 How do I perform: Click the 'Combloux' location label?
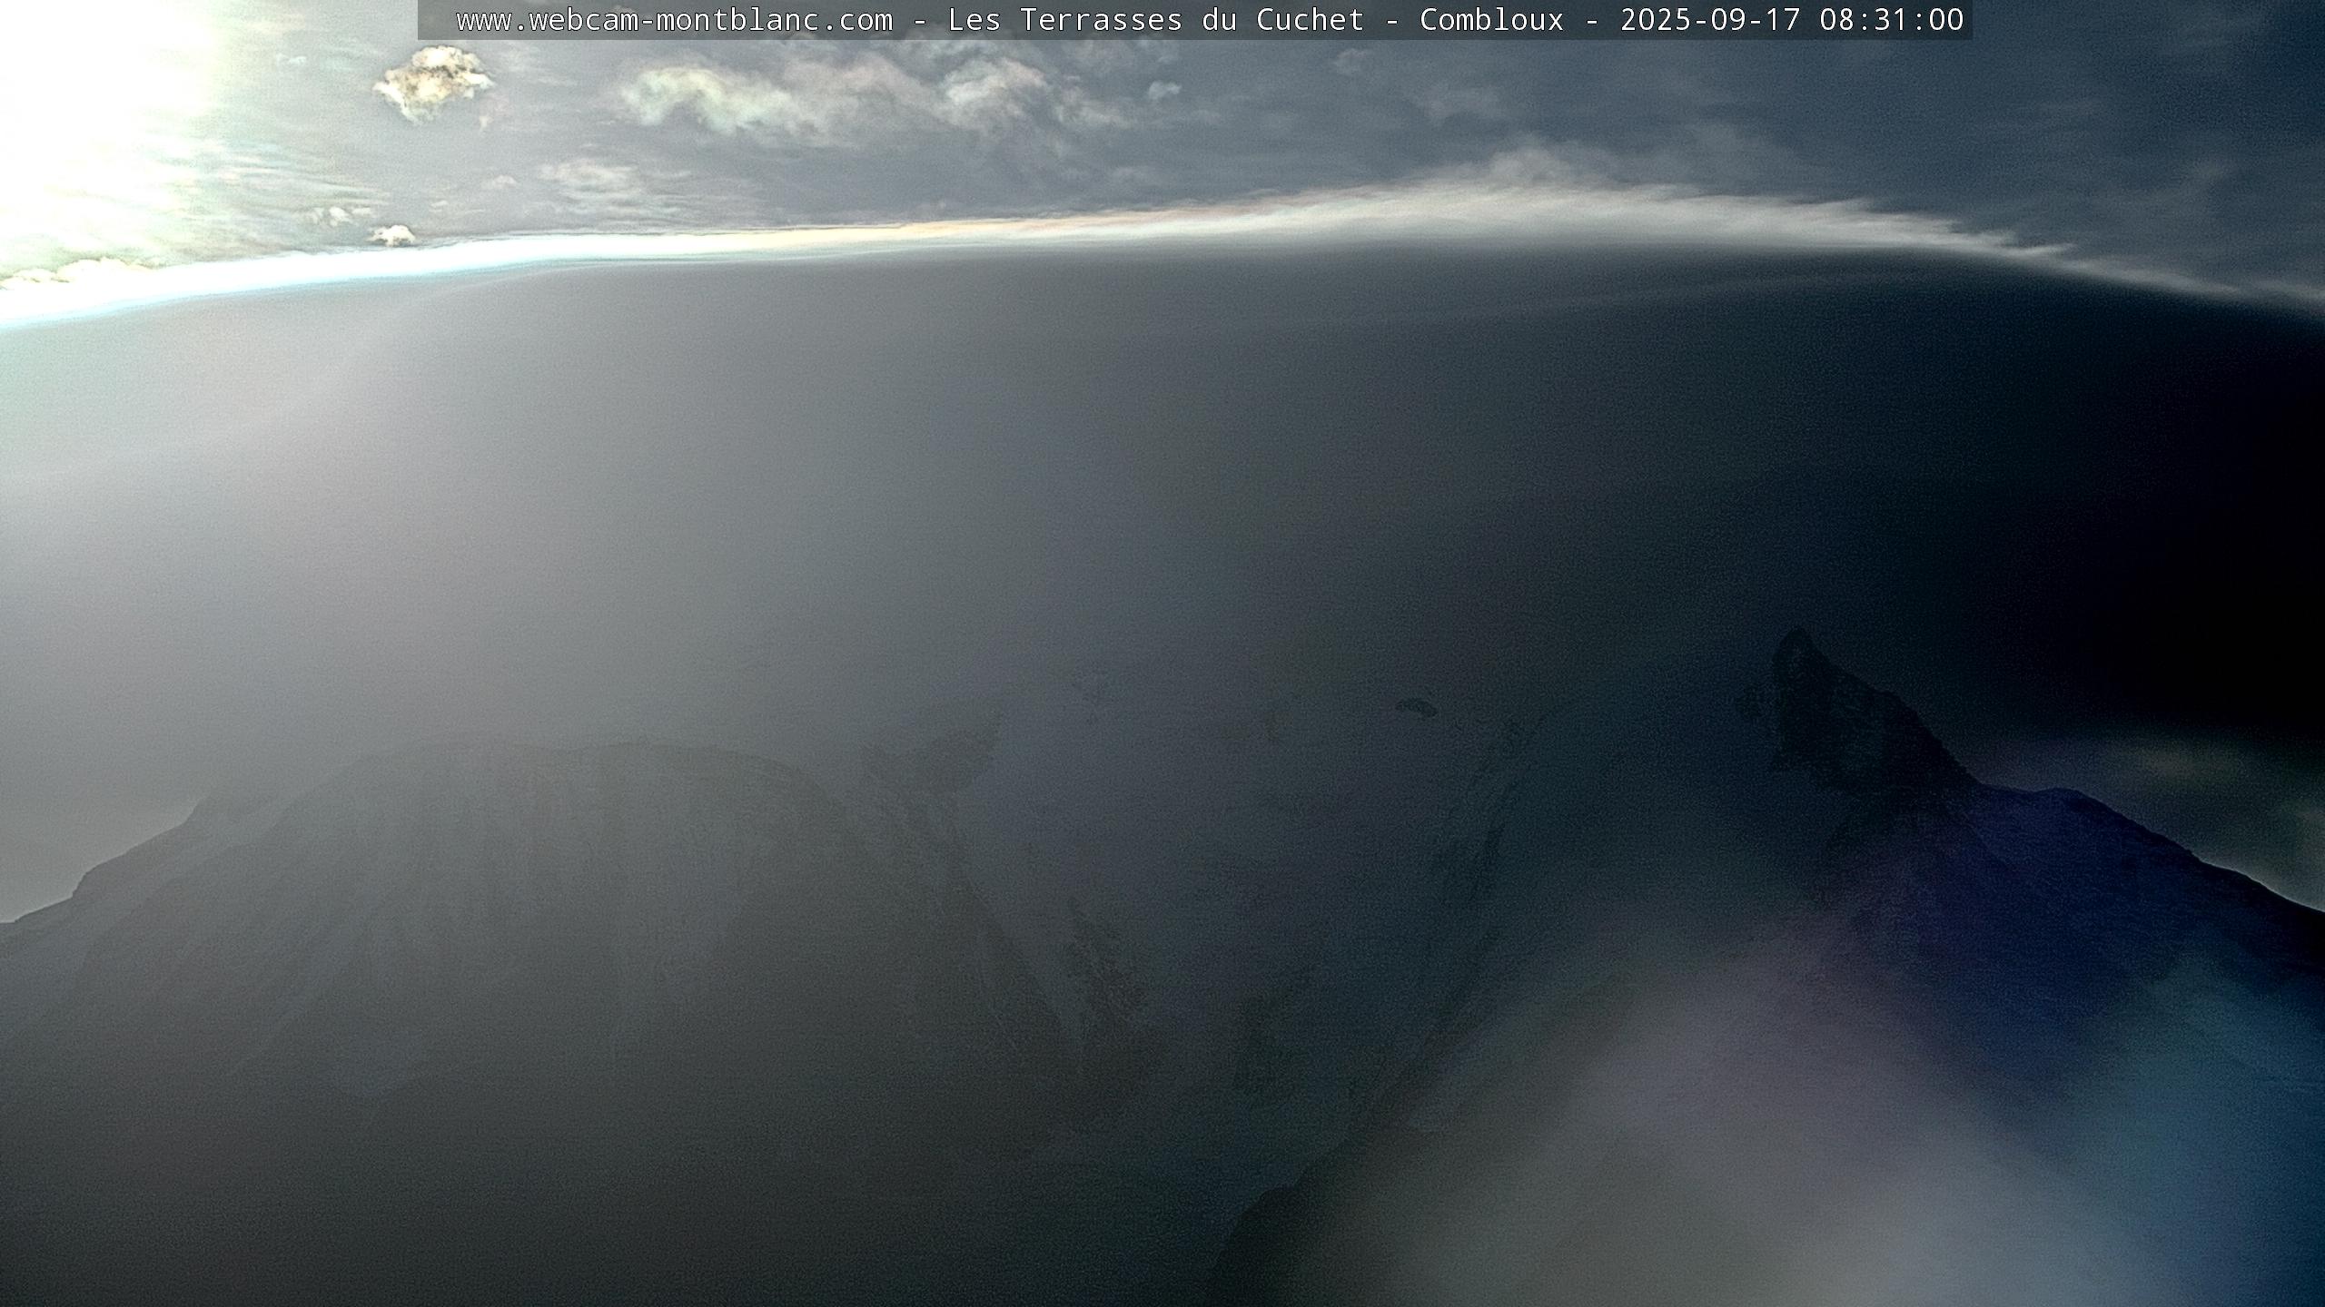pyautogui.click(x=1491, y=20)
